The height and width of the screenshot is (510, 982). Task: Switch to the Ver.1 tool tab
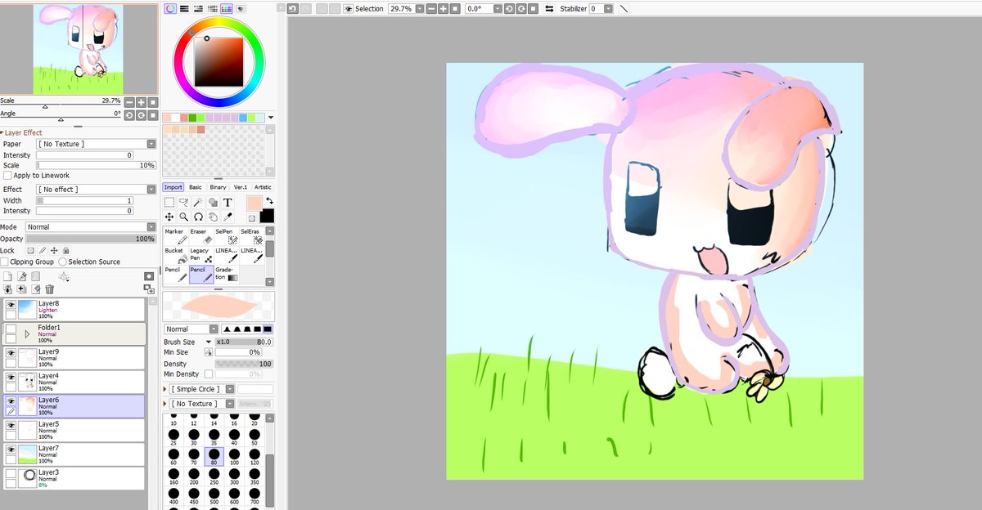pyautogui.click(x=241, y=187)
